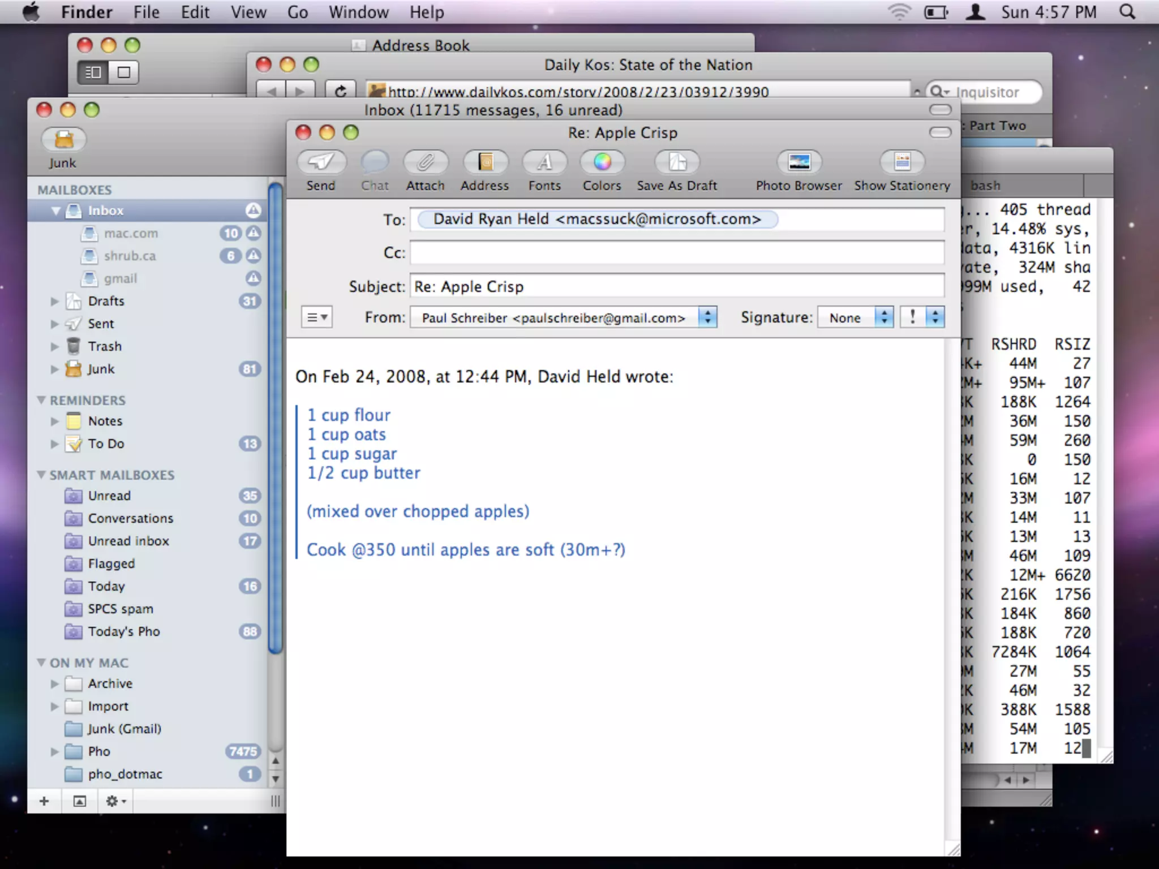
Task: Open the Help menu
Action: click(427, 12)
